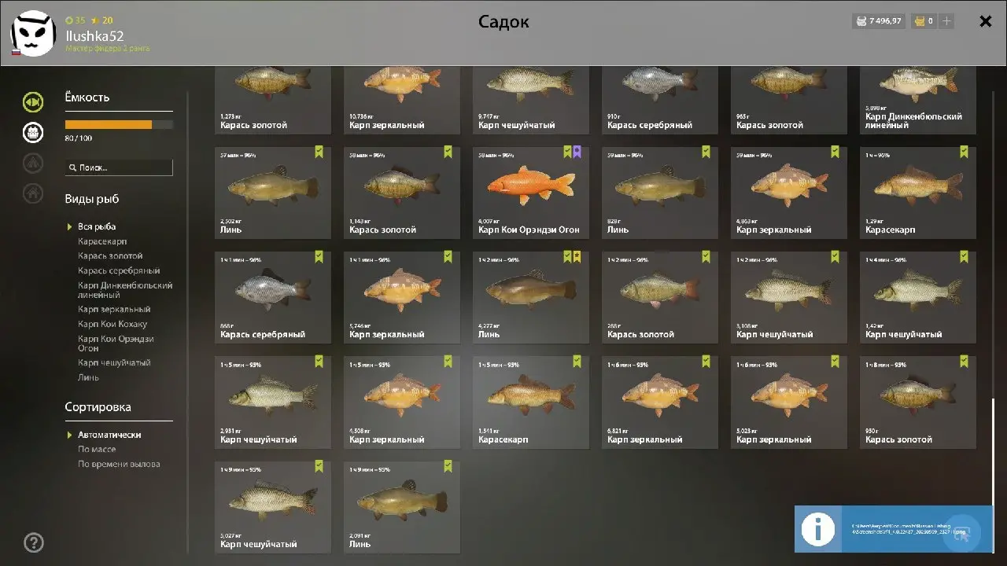Click the double-fish icon in left sidebar
The width and height of the screenshot is (1007, 566).
pyautogui.click(x=33, y=102)
